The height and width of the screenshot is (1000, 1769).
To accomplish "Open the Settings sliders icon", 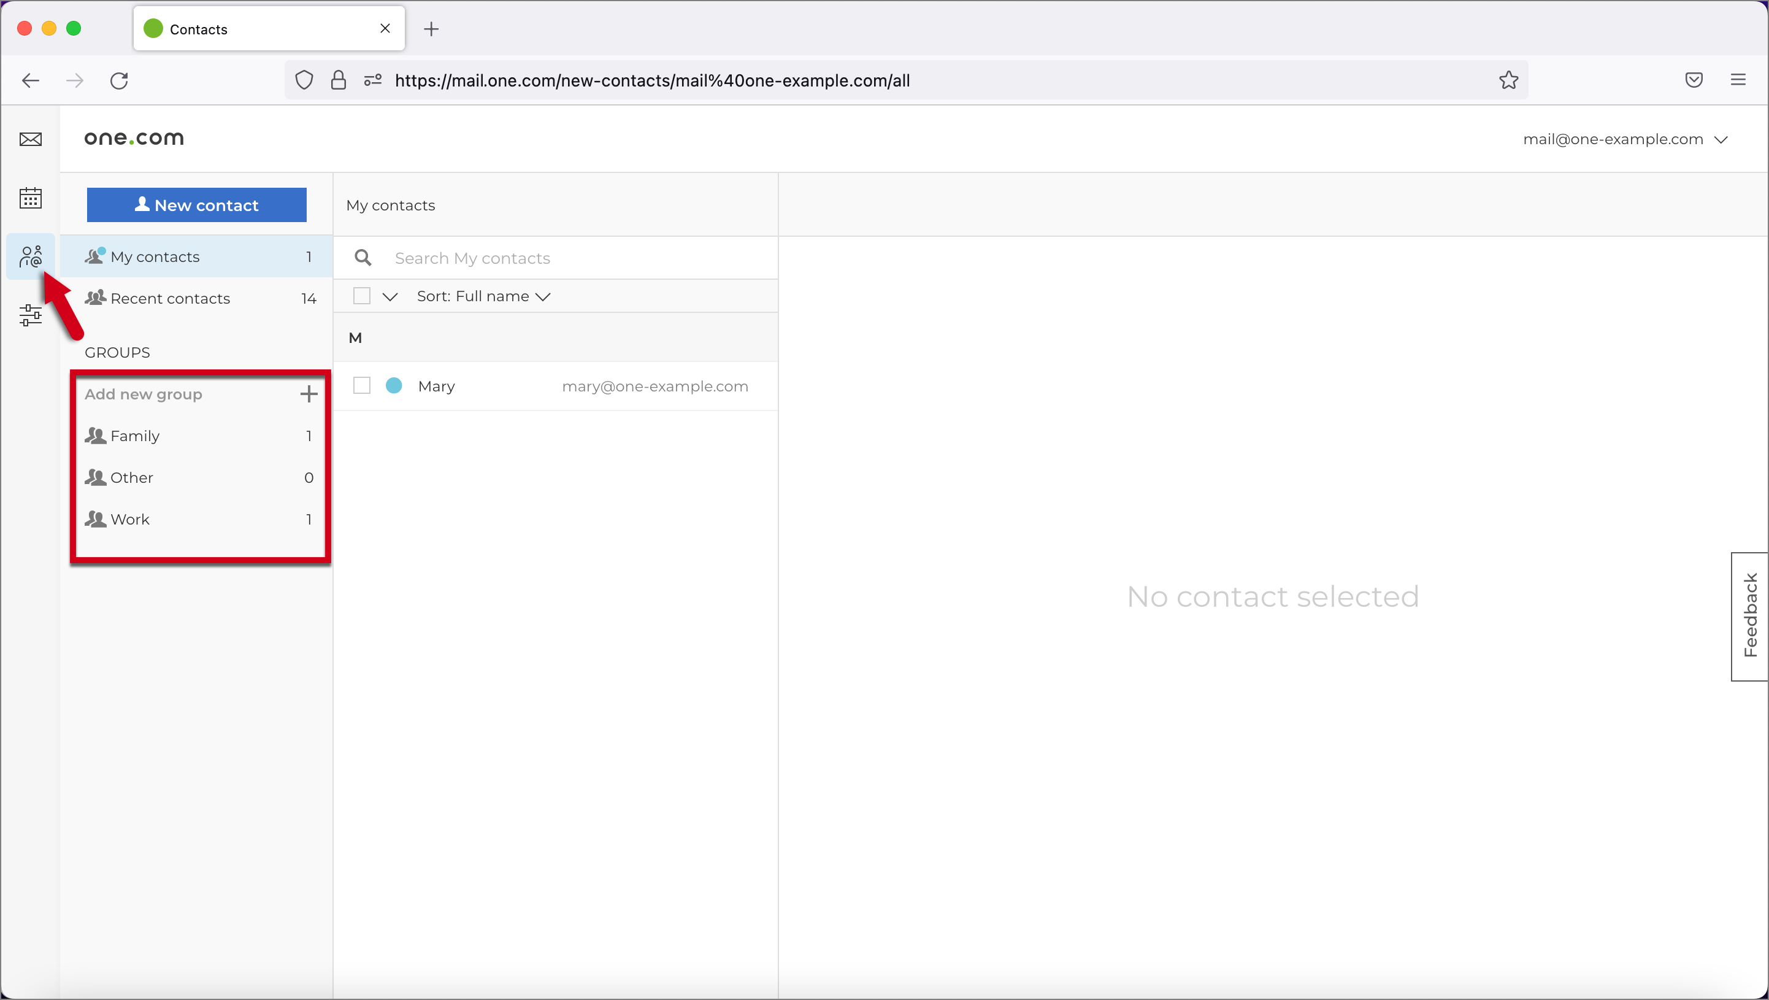I will (30, 315).
